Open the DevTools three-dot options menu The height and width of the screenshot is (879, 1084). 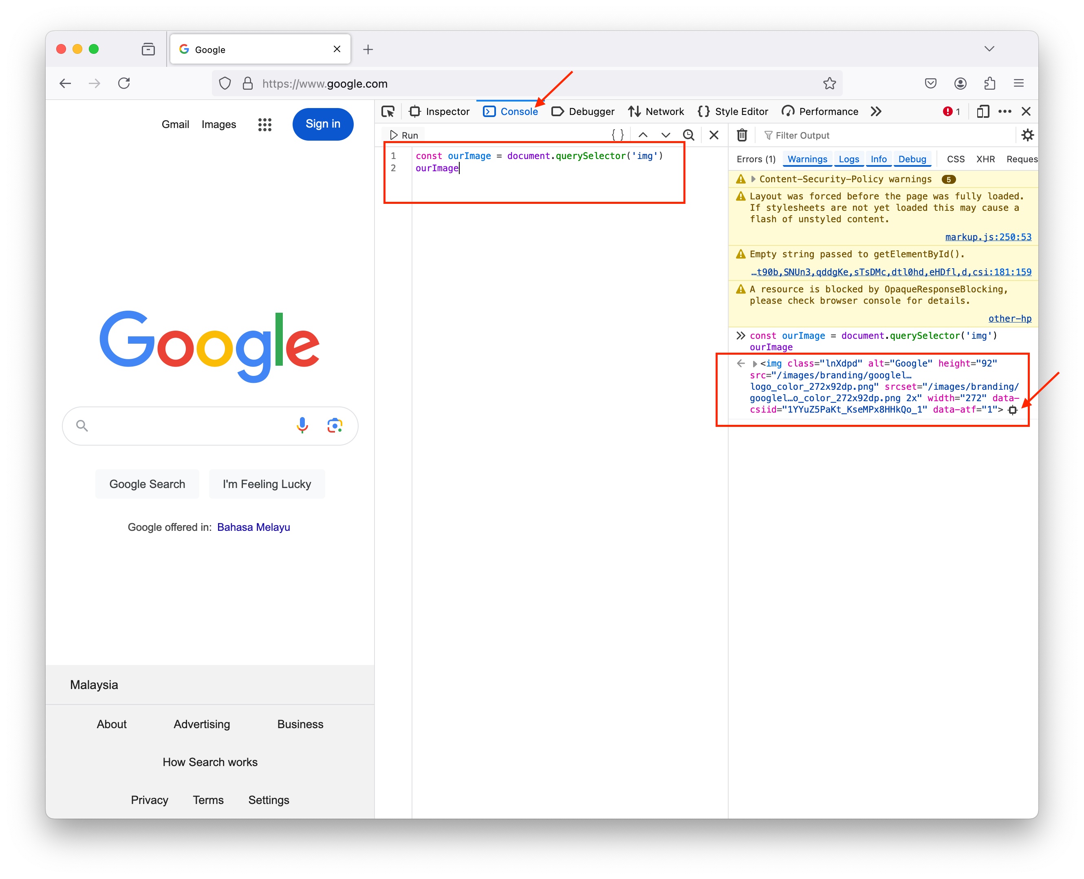point(1005,111)
